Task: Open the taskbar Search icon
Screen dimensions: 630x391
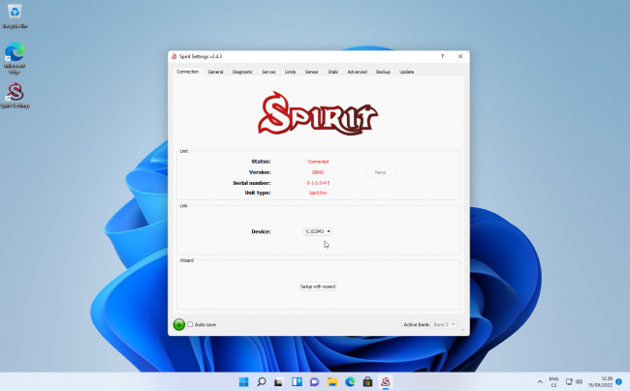Action: coord(262,381)
